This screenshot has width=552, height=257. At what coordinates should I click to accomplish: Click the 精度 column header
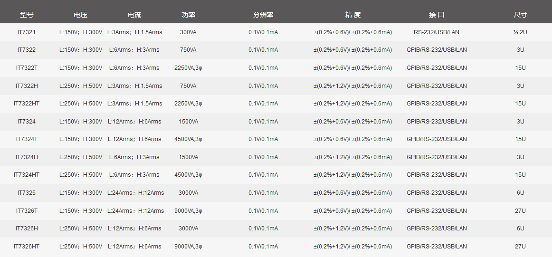point(353,15)
